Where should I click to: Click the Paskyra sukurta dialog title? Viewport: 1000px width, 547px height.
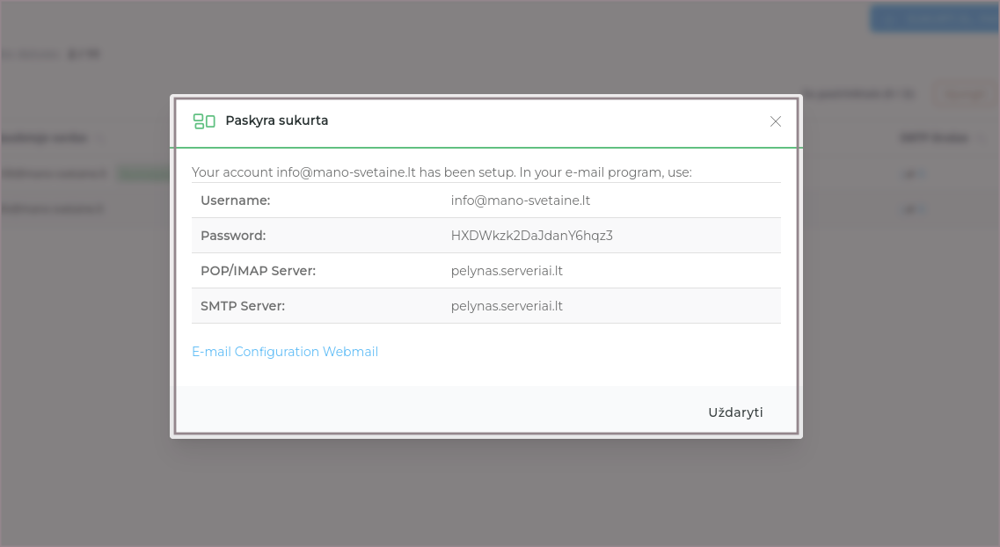(x=277, y=120)
